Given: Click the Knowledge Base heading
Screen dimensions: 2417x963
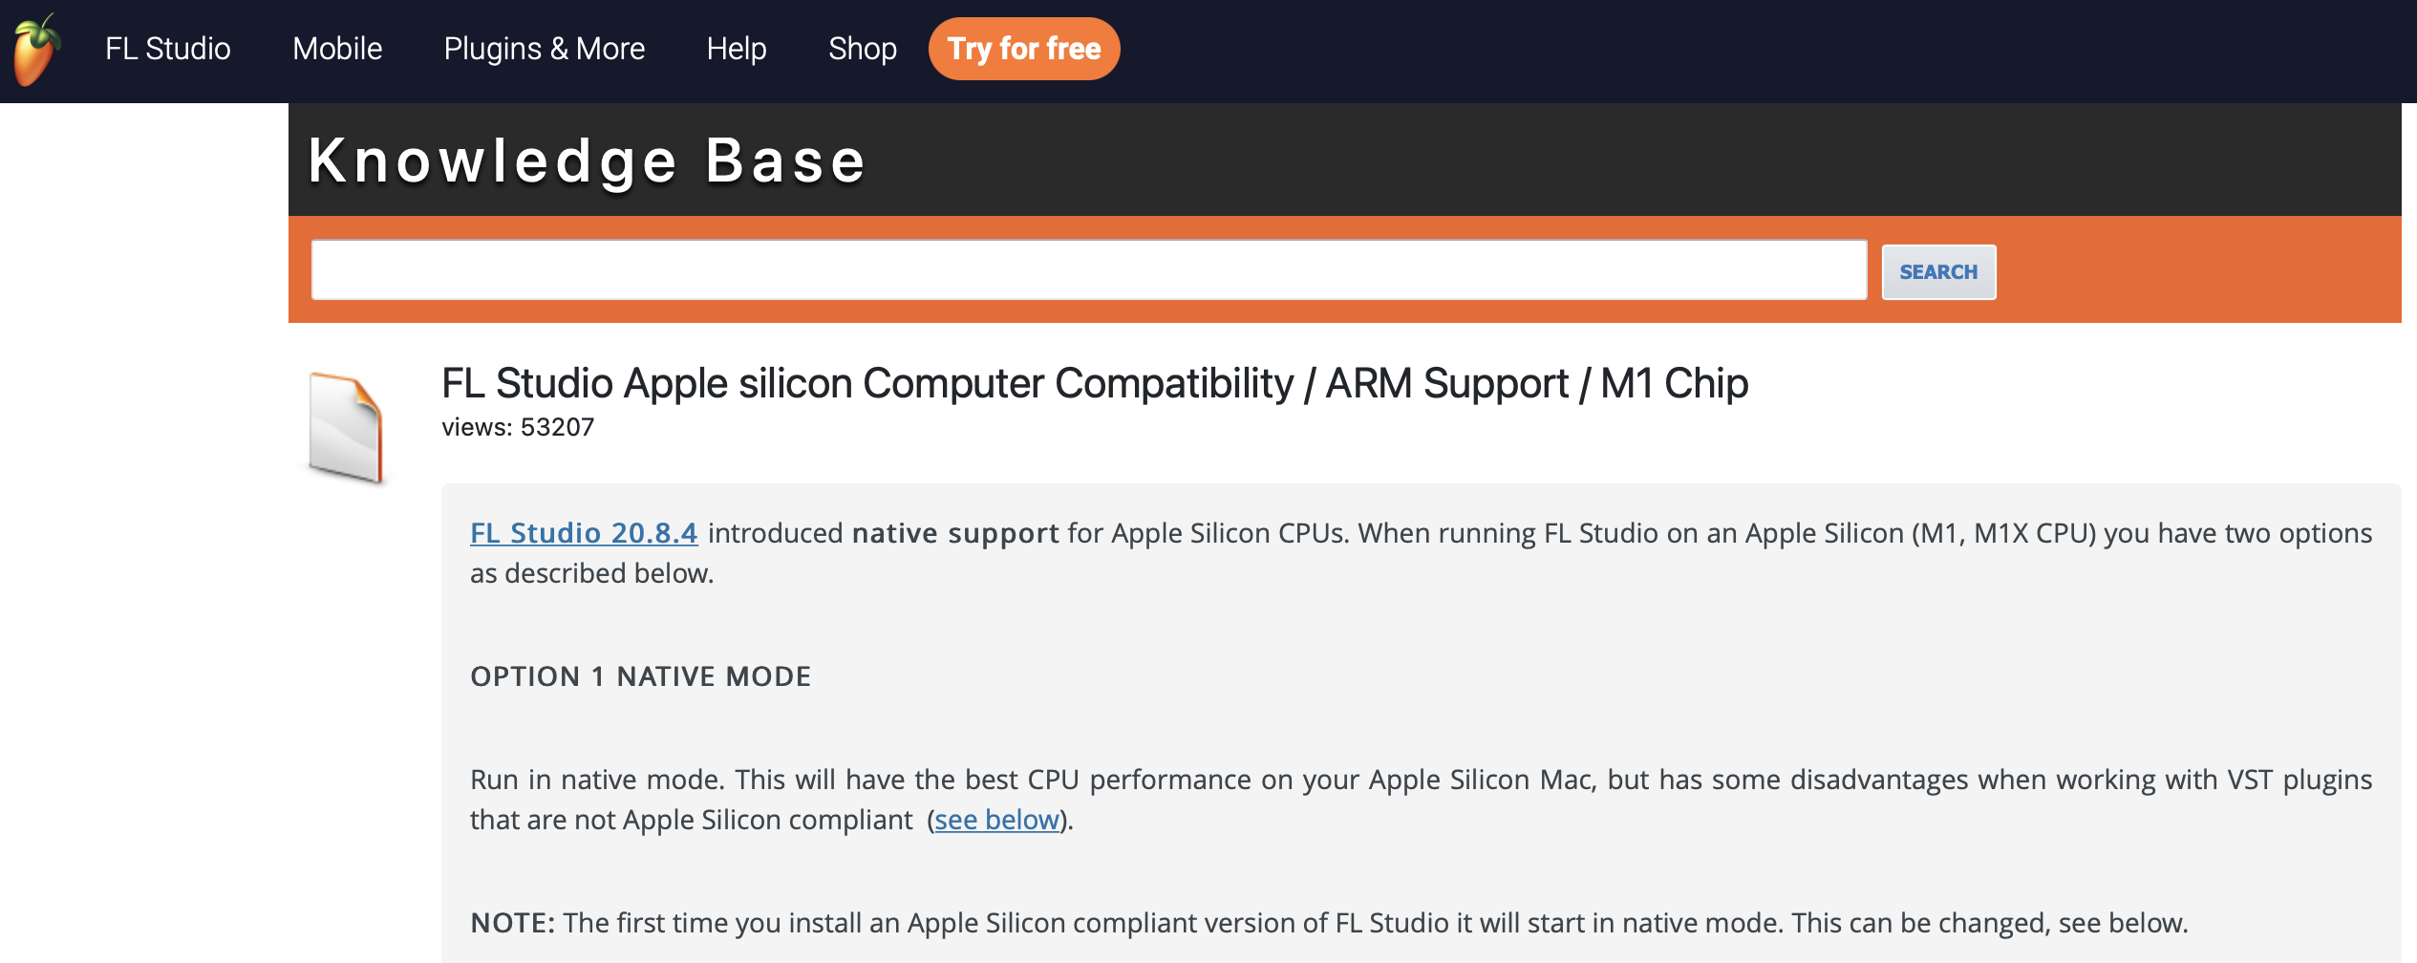Looking at the screenshot, I should [588, 160].
